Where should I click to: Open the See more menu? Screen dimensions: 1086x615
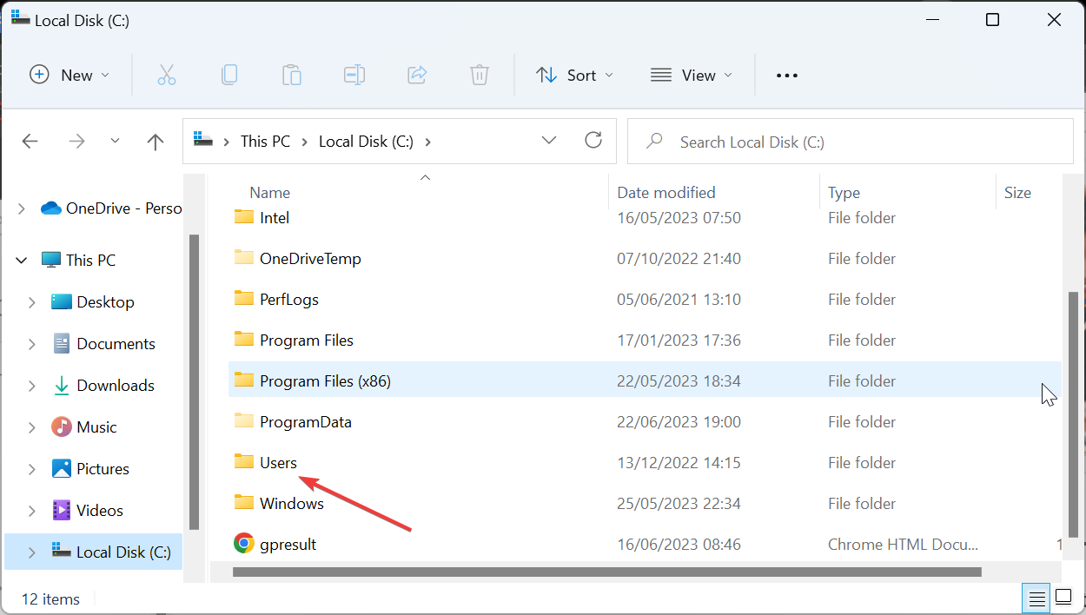[x=786, y=75]
